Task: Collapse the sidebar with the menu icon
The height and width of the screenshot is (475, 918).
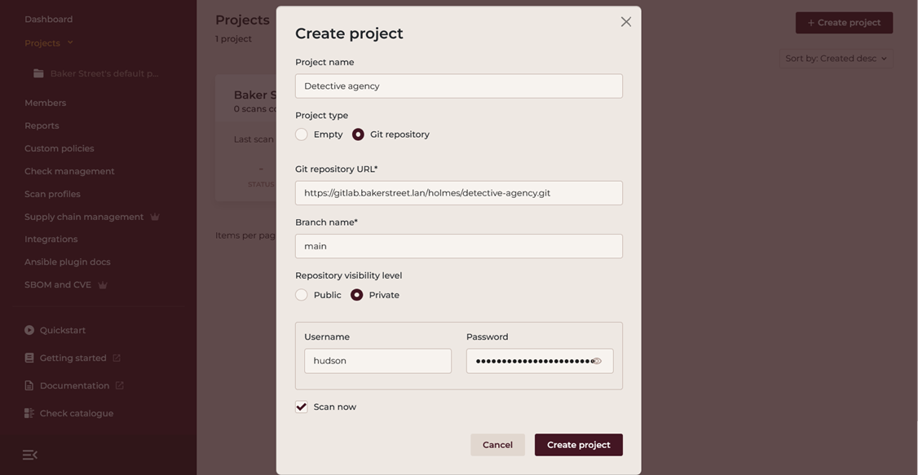Action: [x=30, y=455]
